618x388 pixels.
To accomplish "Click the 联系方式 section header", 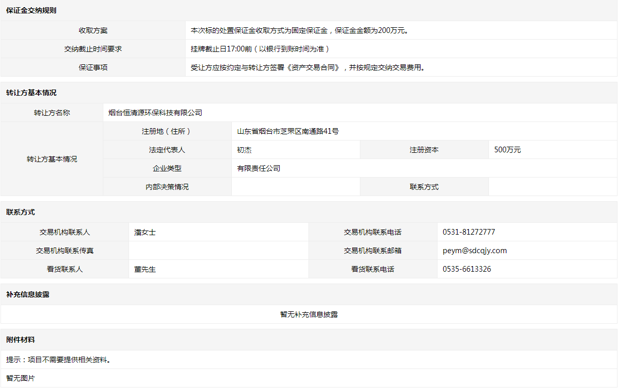I will click(21, 212).
